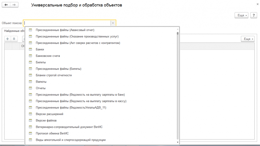Close the window with the X button
The width and height of the screenshot is (260, 146).
(x=255, y=4)
